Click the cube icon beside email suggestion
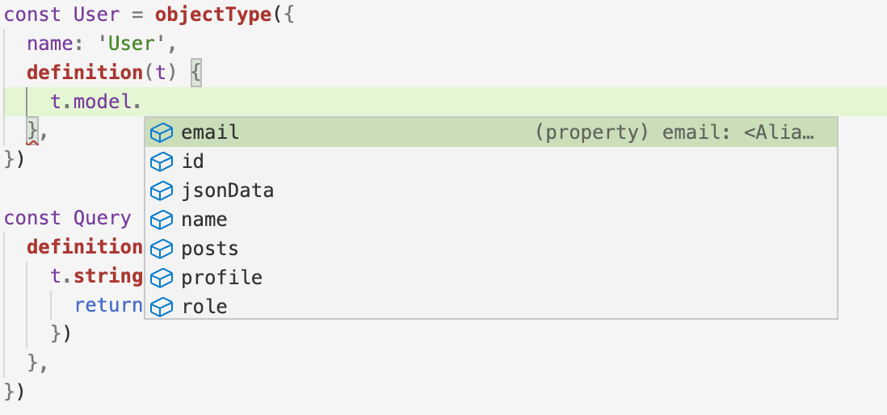The height and width of the screenshot is (415, 887). click(x=162, y=132)
